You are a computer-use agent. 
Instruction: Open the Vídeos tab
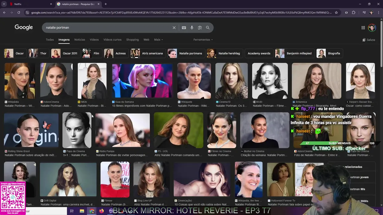pos(94,40)
